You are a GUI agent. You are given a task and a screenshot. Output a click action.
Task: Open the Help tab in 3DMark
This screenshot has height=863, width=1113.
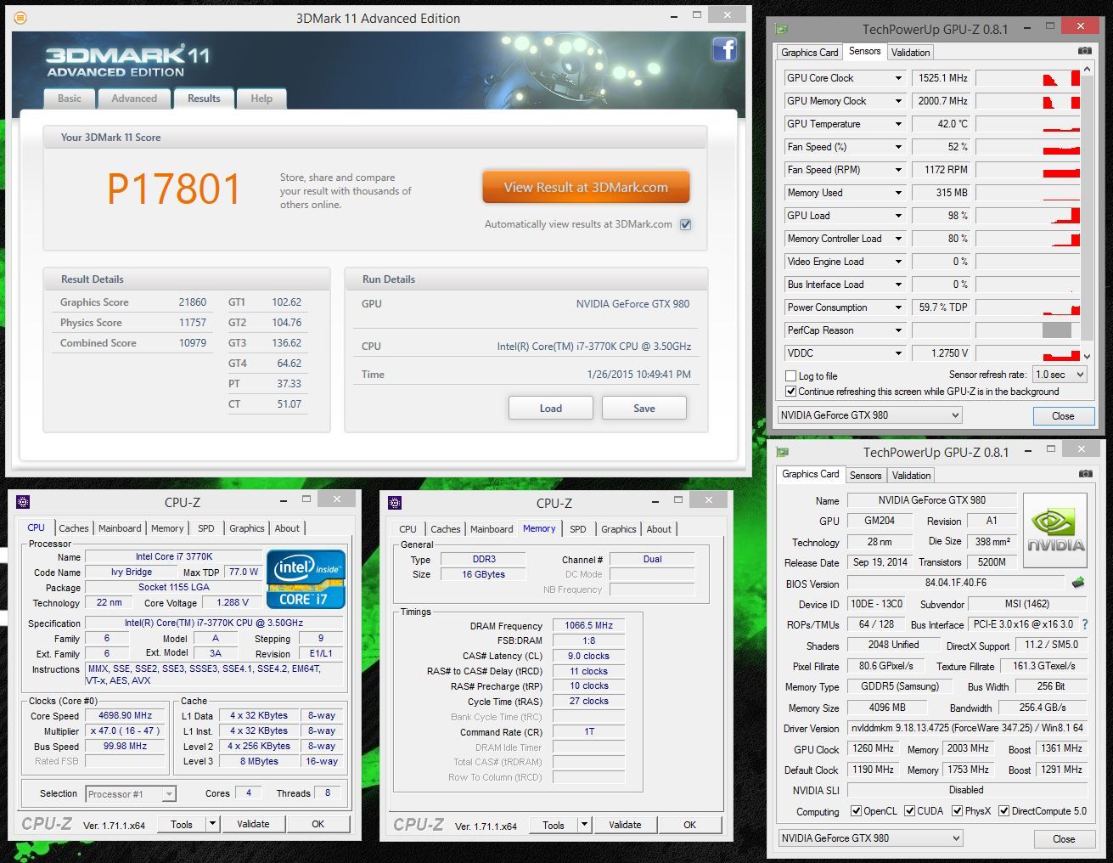261,99
